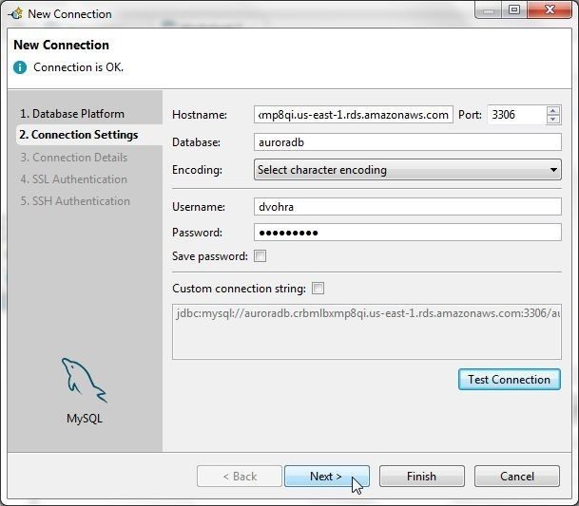Click the bold New Connection heading
The width and height of the screenshot is (579, 506).
tap(61, 45)
